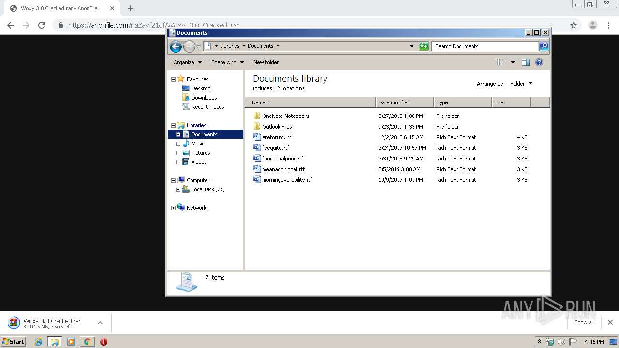619x348 pixels.
Task: Click the network tray icon
Action: point(550,342)
